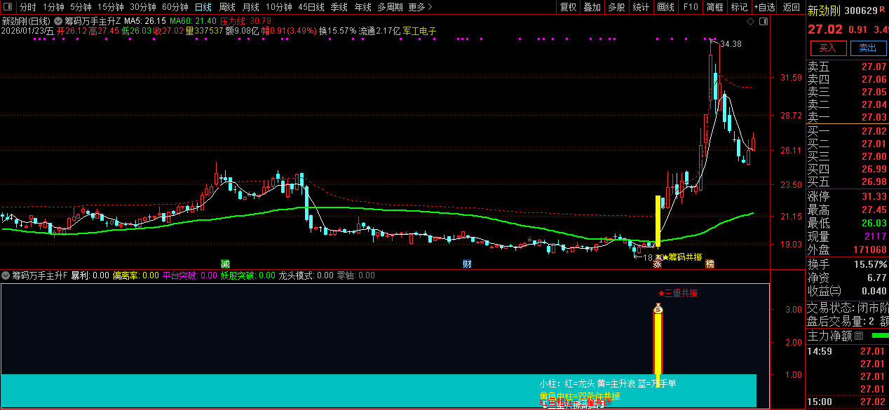Click the 财 event marker on chart
889x410 pixels.
click(x=467, y=264)
